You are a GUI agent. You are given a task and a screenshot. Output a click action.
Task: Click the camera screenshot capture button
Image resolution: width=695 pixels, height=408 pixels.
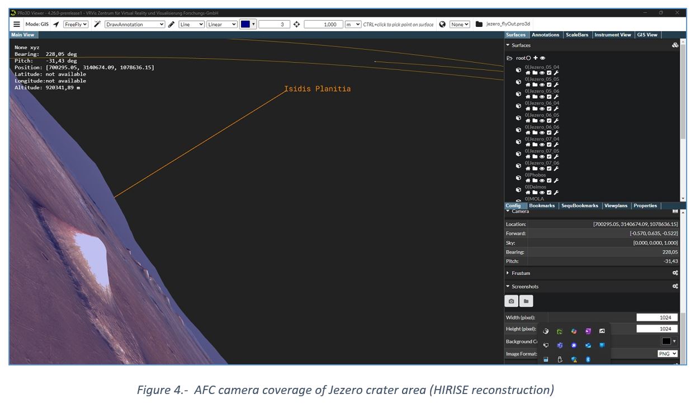511,301
